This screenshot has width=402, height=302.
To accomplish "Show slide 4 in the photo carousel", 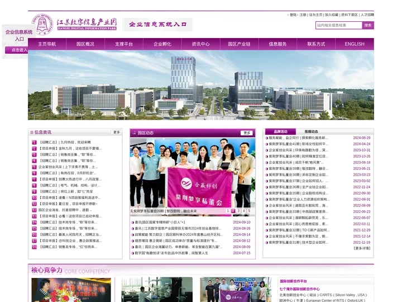I will (x=244, y=211).
